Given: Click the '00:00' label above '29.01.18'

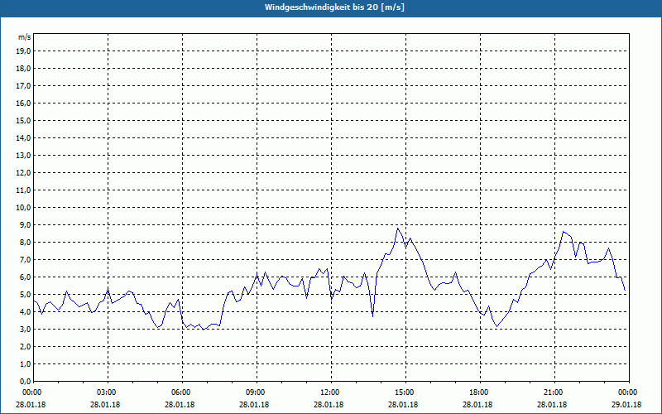Looking at the screenshot, I should (x=629, y=392).
